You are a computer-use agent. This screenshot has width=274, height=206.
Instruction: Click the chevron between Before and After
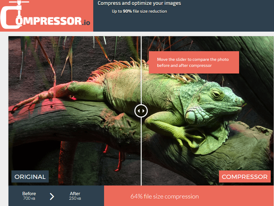(x=52, y=197)
